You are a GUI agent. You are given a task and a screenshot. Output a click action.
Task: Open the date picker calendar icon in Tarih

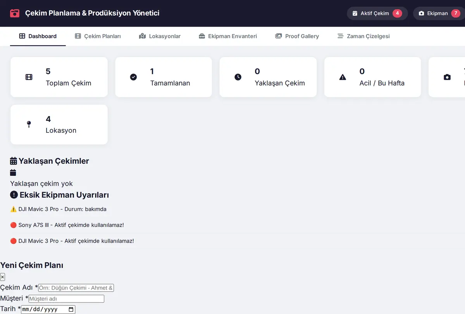coord(71,309)
